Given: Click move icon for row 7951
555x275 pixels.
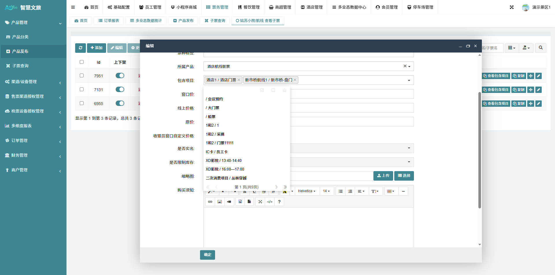Looking at the screenshot, I should (531, 76).
